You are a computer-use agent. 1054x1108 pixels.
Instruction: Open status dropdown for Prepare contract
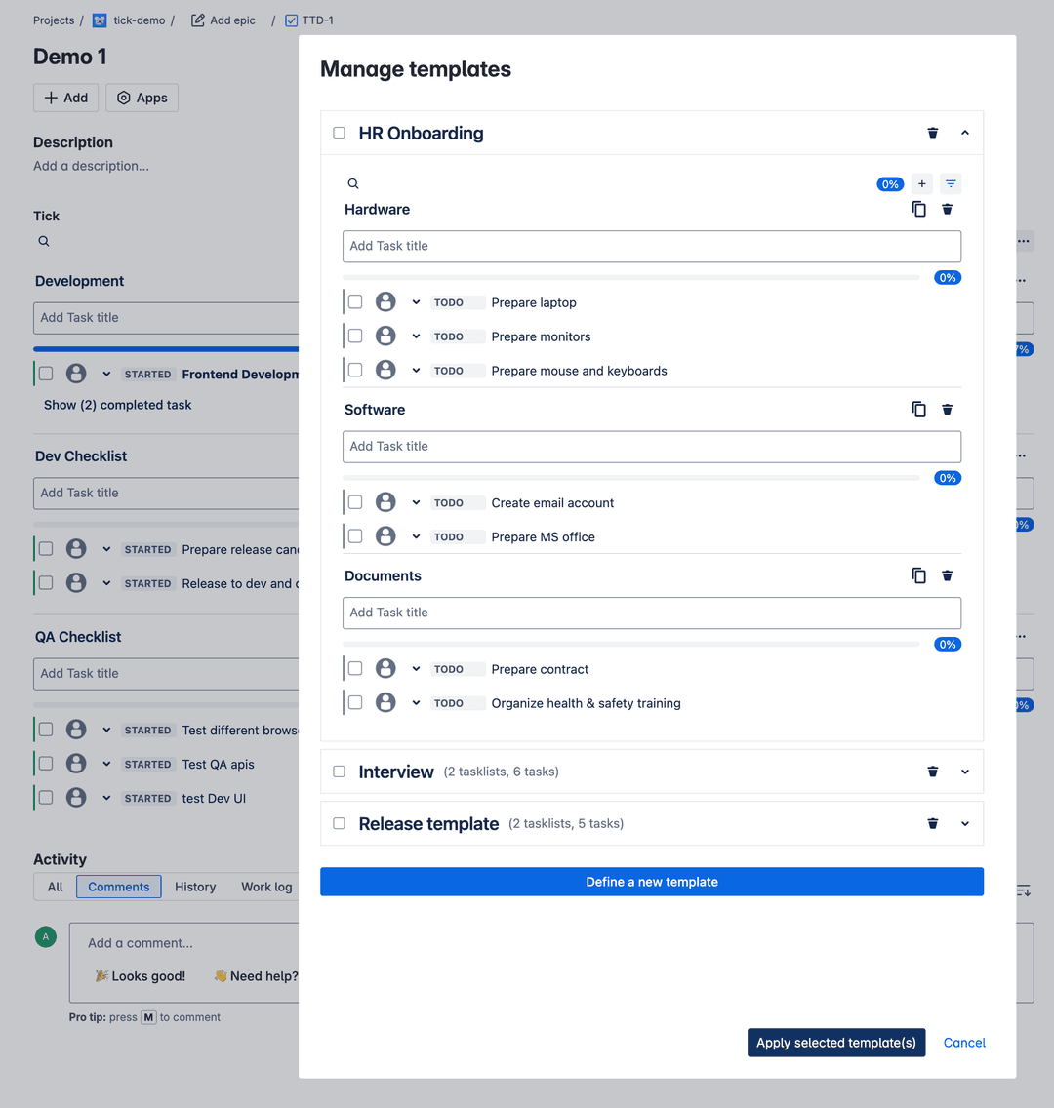pos(416,668)
